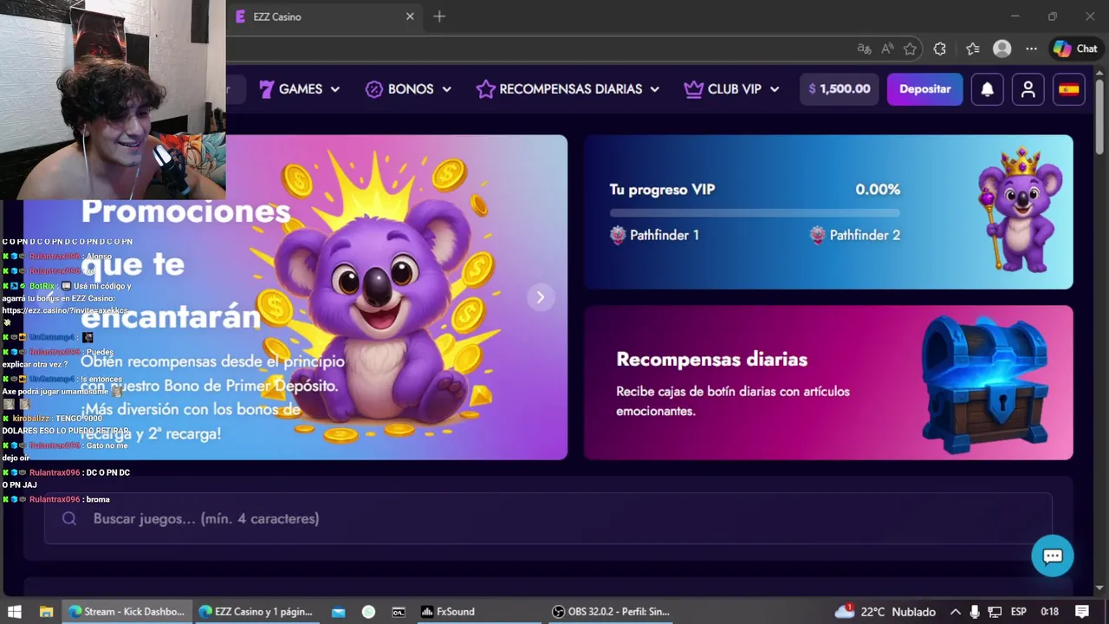The height and width of the screenshot is (624, 1109).
Task: Show hidden tray icons chevron
Action: coord(956,611)
